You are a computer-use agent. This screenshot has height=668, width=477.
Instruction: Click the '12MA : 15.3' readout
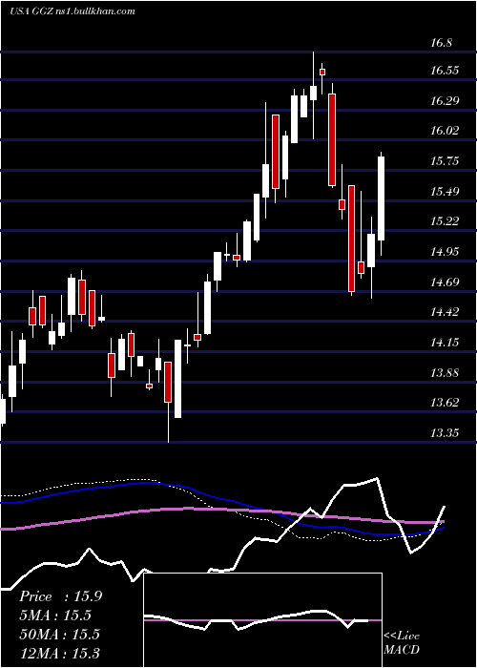(60, 653)
